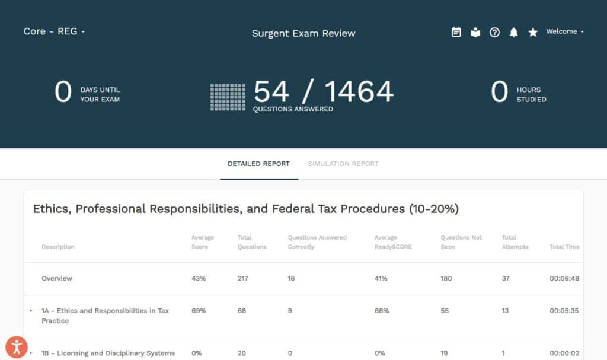This screenshot has width=607, height=360.
Task: Open help question mark icon
Action: [494, 32]
